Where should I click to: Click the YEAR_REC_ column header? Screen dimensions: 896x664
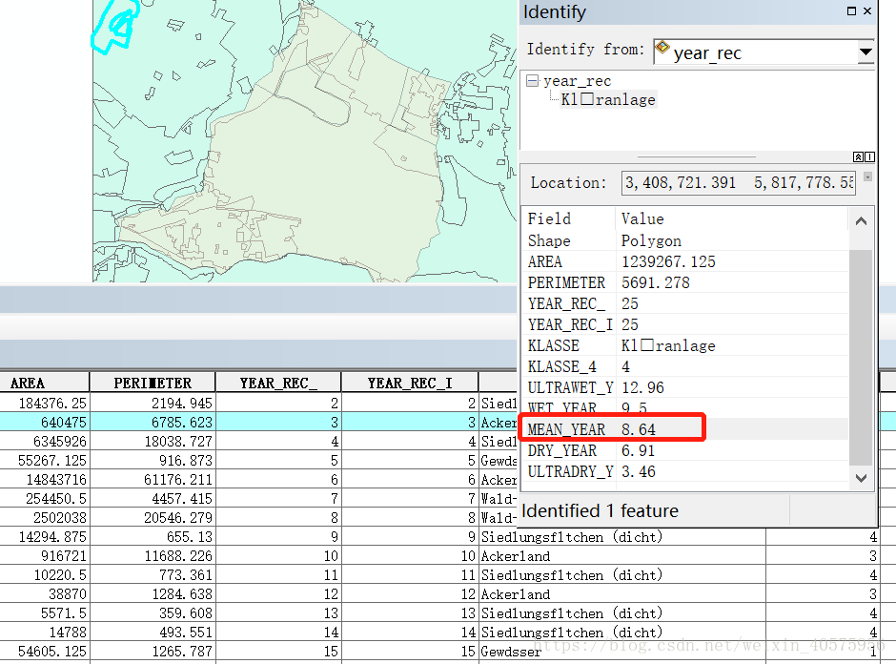278,383
